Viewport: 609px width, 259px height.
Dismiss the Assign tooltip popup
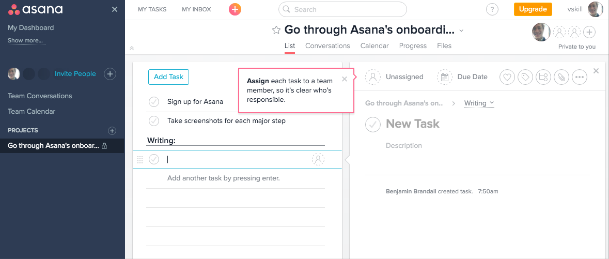[344, 79]
